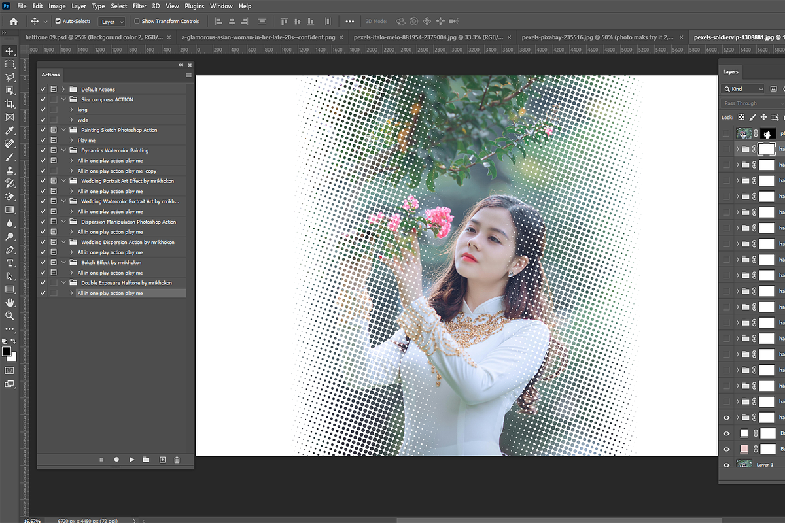Select the Dodge tool
Viewport: 785px width, 523px height.
tap(10, 236)
